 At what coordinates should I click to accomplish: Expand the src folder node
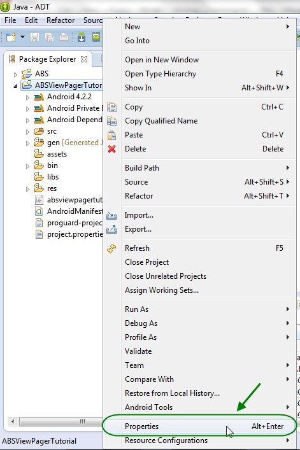(27, 132)
